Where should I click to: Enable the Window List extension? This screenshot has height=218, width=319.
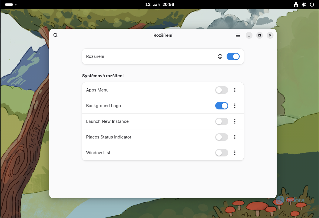point(222,153)
